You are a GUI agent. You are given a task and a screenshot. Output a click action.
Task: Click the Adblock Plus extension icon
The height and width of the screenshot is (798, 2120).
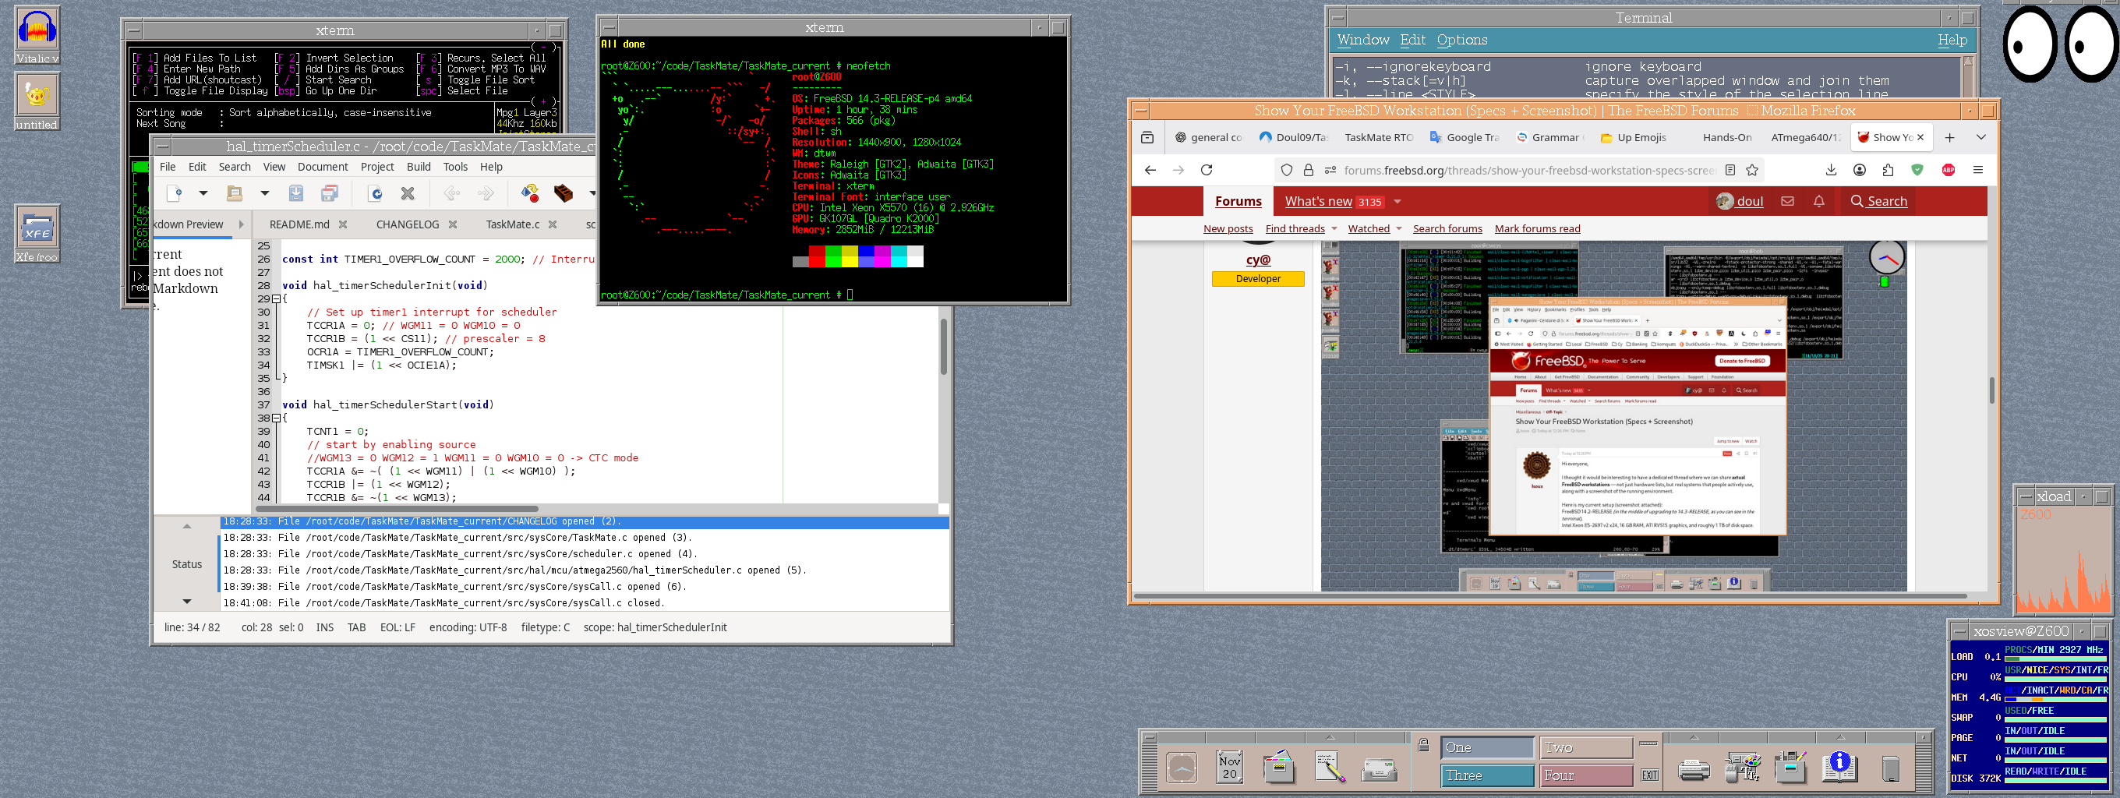click(1948, 171)
